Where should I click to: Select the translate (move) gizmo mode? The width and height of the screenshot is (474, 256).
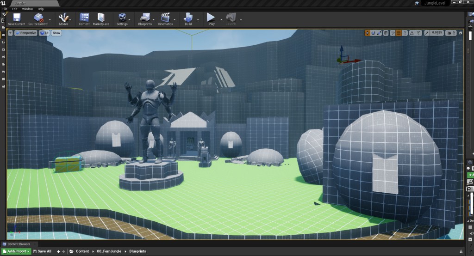click(368, 33)
